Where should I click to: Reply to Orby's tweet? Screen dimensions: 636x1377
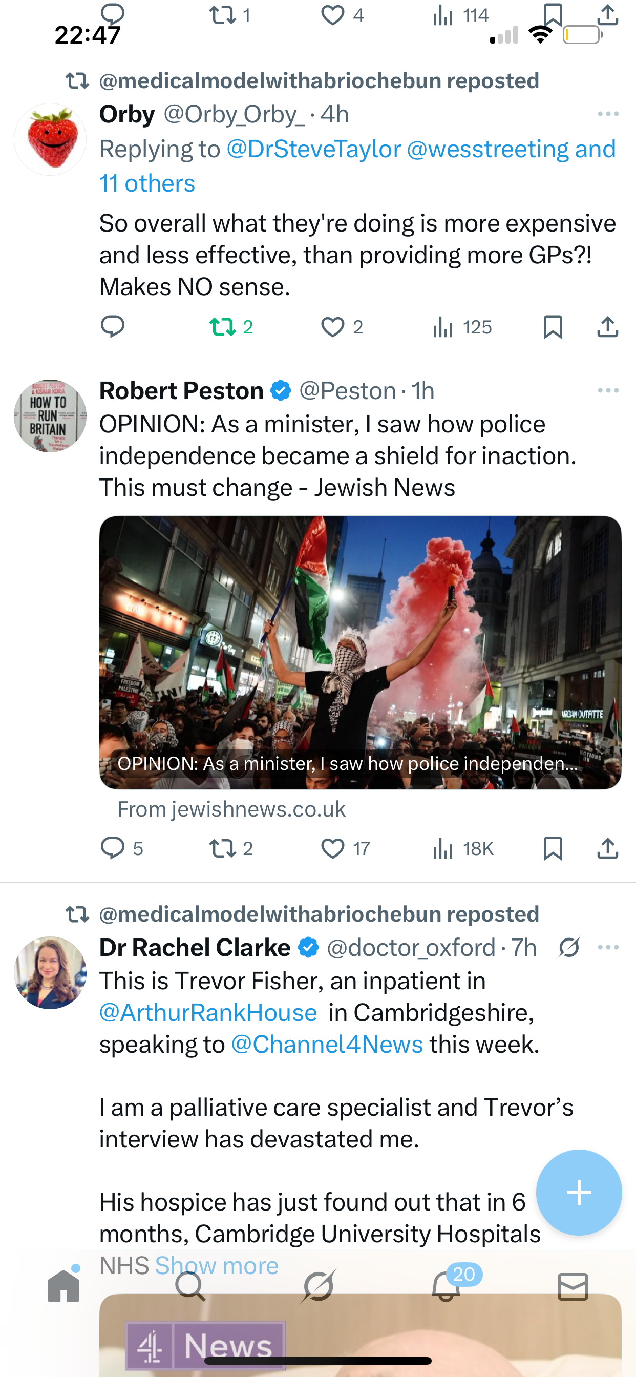112,327
